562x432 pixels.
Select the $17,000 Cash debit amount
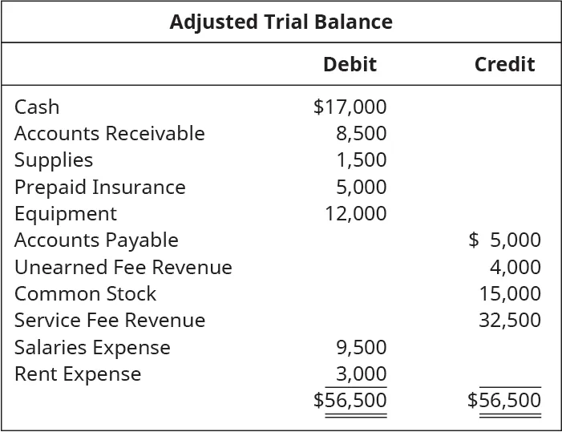click(350, 107)
